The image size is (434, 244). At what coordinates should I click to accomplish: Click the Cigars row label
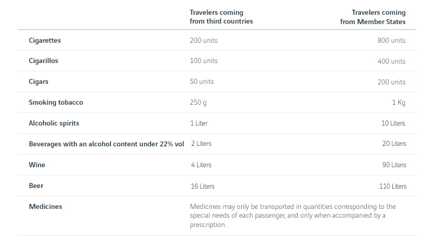[x=38, y=82]
